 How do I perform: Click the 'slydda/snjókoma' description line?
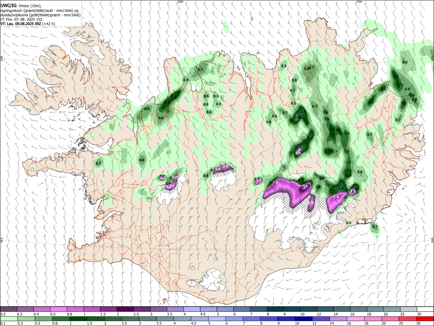40,15
